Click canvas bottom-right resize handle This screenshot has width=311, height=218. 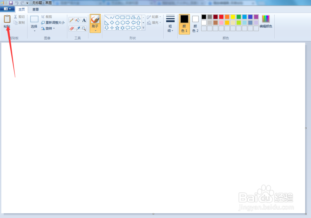click(306, 214)
